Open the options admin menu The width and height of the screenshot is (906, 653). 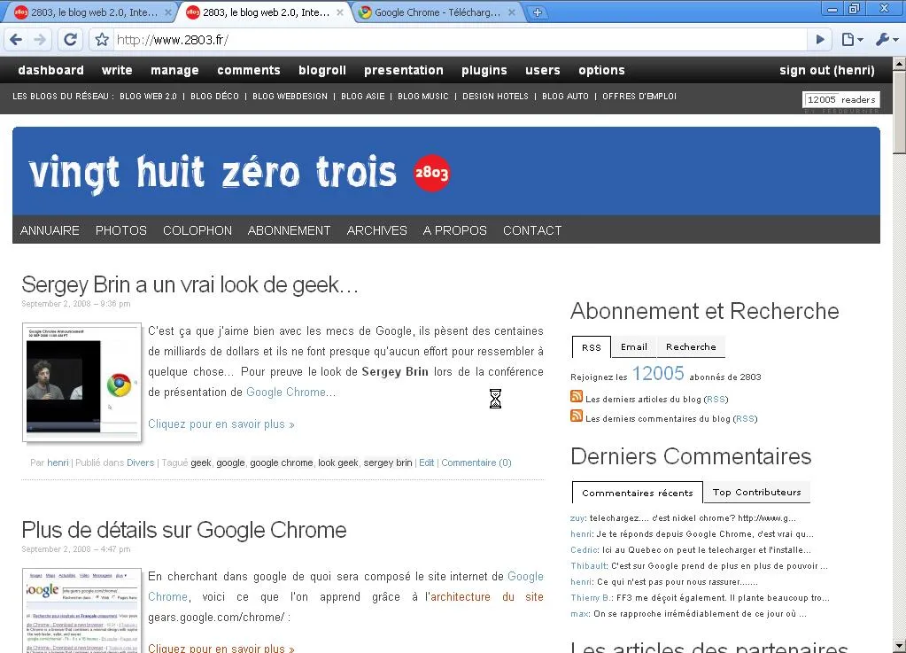(601, 70)
